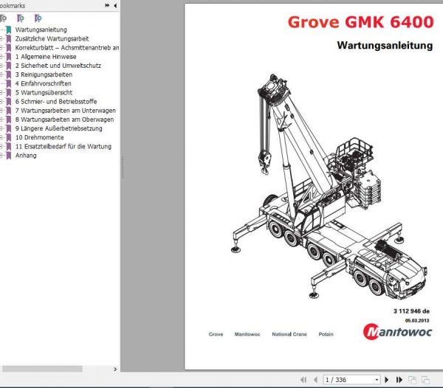The width and height of the screenshot is (443, 388).
Task: Click bookmark icon of 5 Wartungsübersicht
Action: [x=9, y=93]
